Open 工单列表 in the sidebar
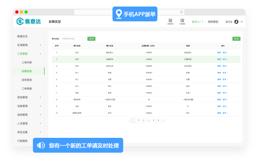259x164 pixels. point(27,62)
